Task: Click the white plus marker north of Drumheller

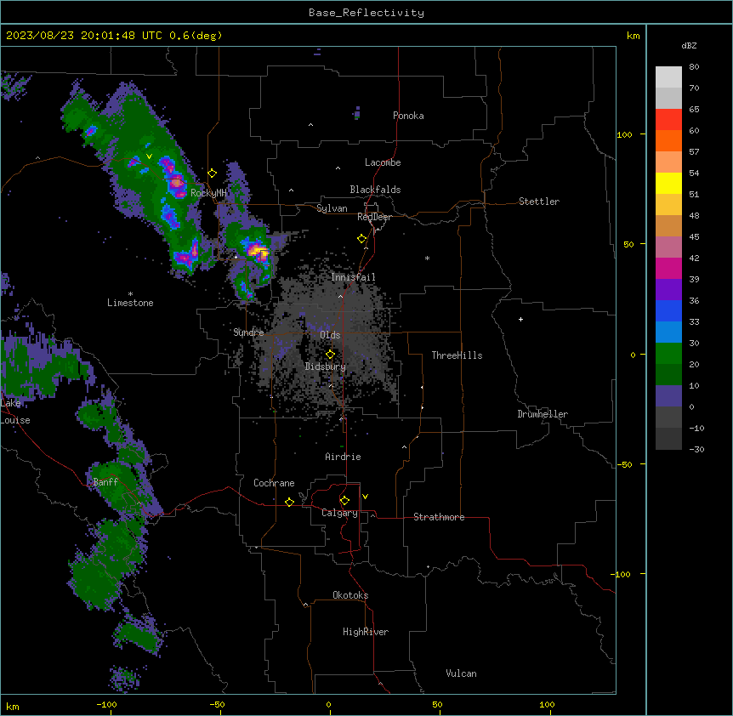Action: pos(520,319)
